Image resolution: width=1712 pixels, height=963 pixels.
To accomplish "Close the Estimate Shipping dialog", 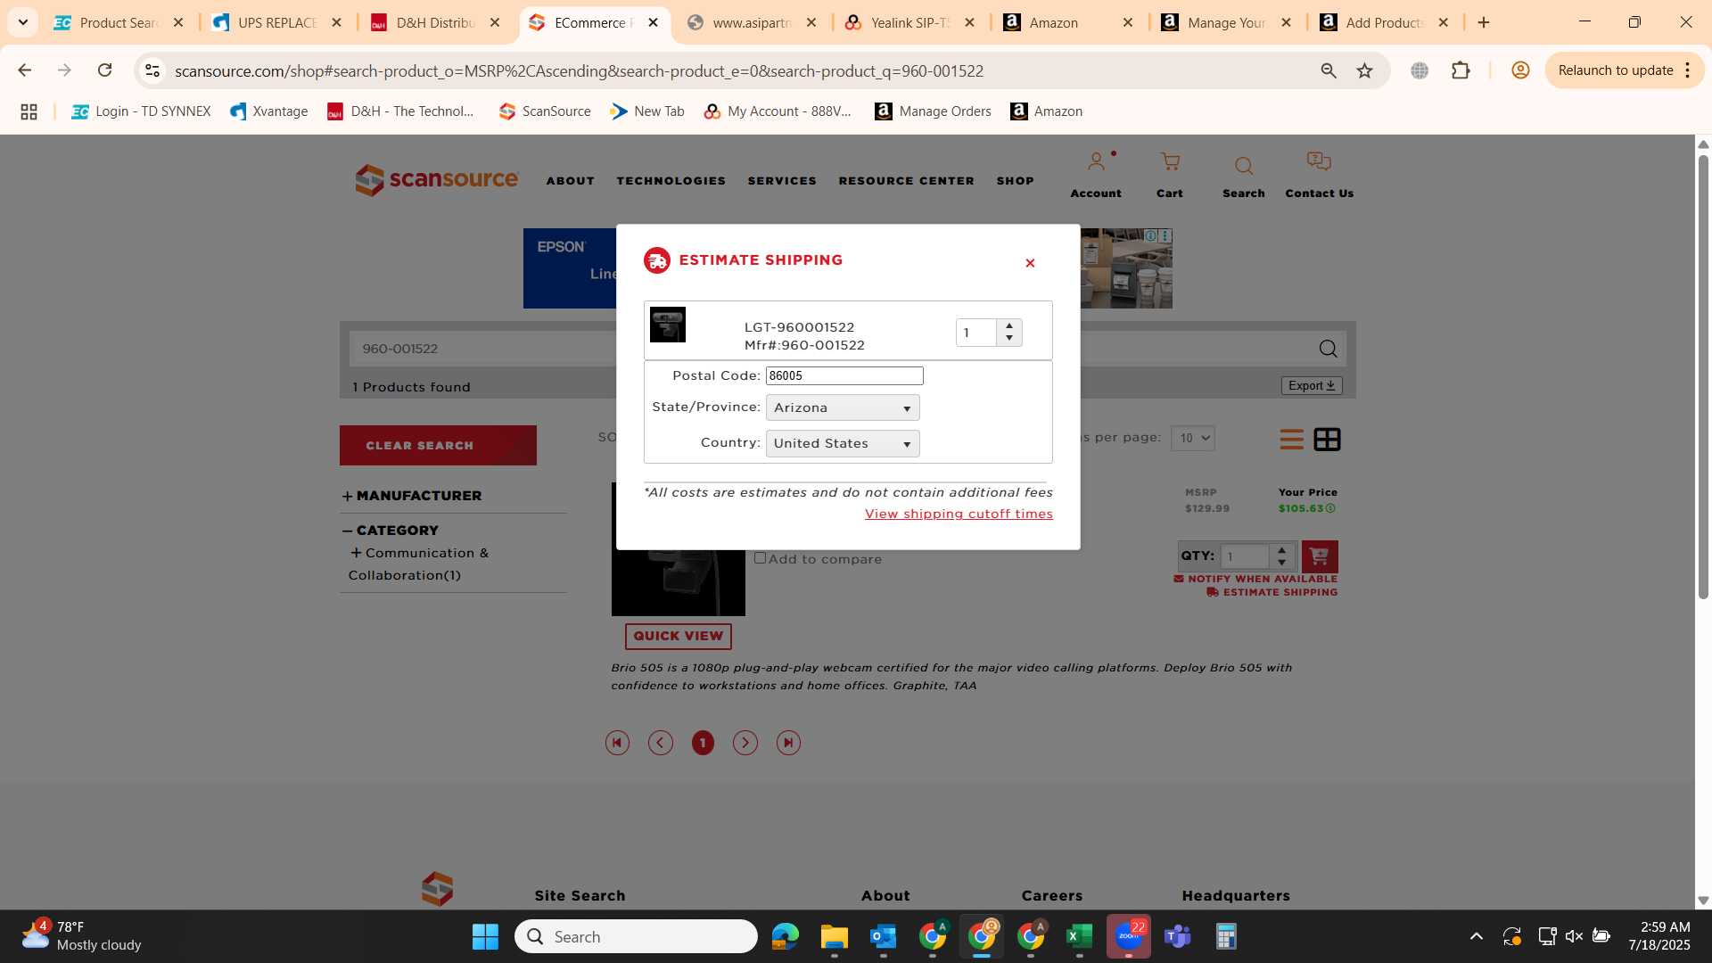I will pos(1030,263).
